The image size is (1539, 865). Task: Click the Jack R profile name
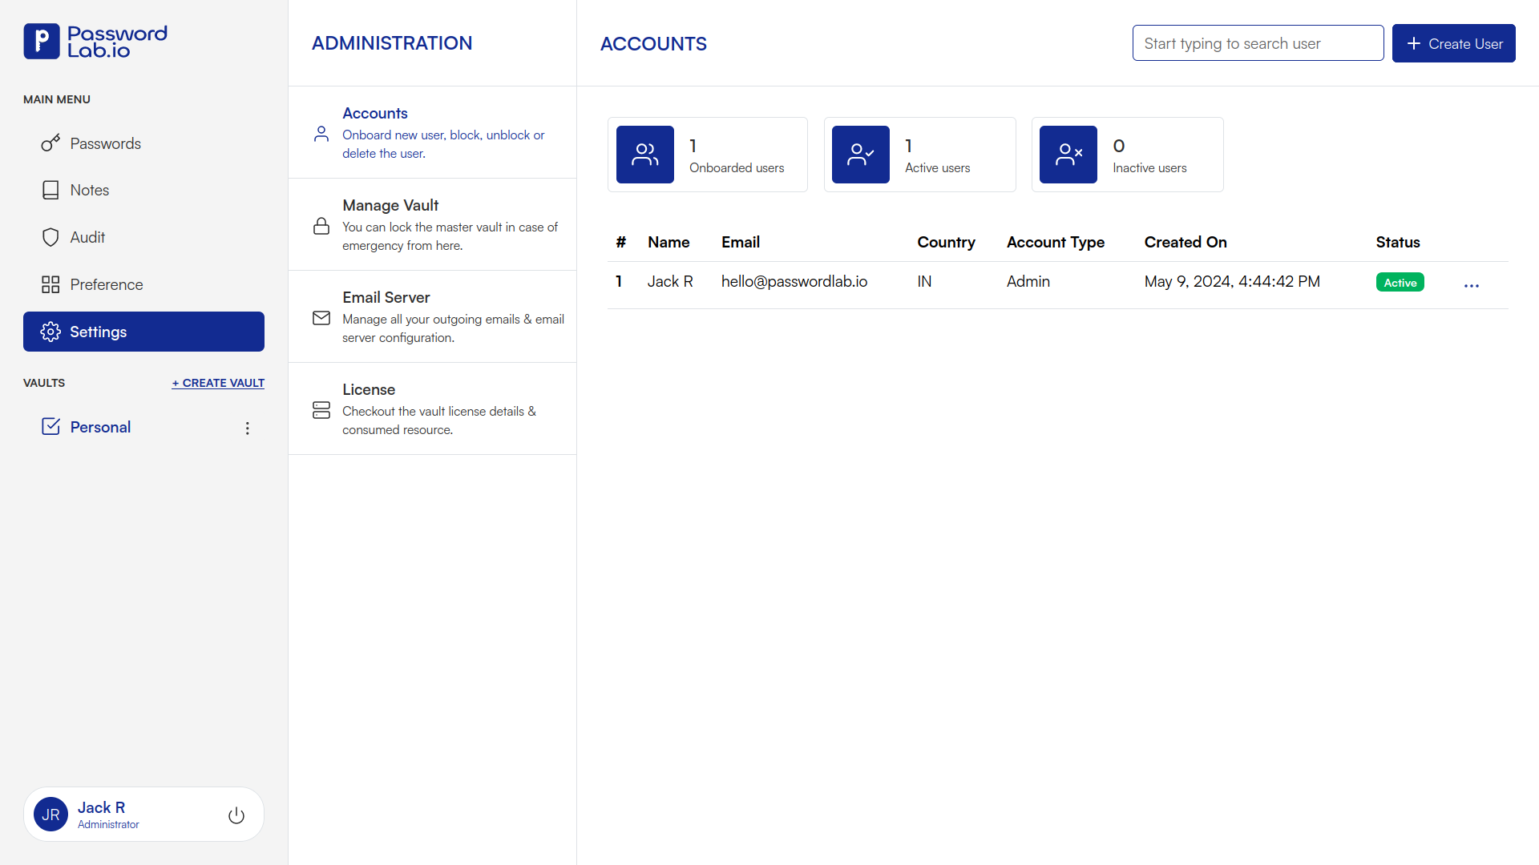coord(101,807)
